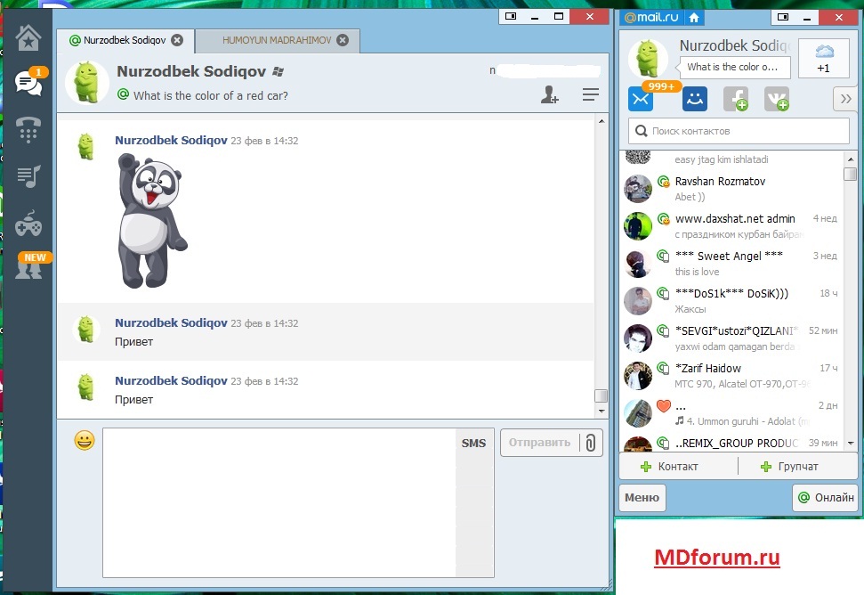
Task: Open the emoji smiley picker
Action: point(85,440)
